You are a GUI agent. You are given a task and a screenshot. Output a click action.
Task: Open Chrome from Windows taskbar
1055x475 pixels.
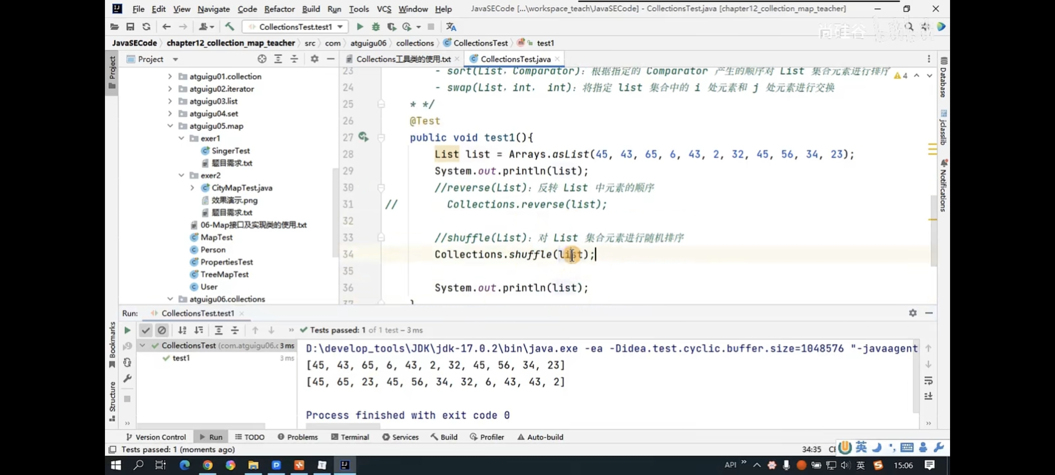coord(208,465)
